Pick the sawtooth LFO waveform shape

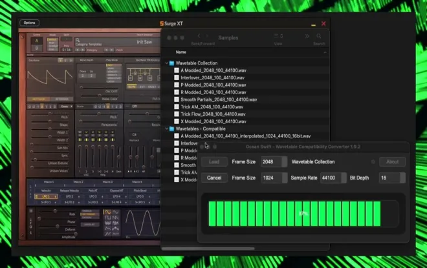pyautogui.click(x=115, y=218)
